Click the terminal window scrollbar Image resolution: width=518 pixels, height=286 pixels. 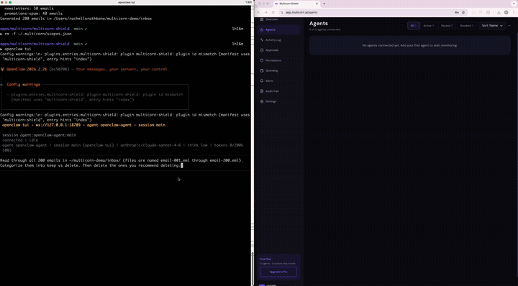click(x=252, y=269)
